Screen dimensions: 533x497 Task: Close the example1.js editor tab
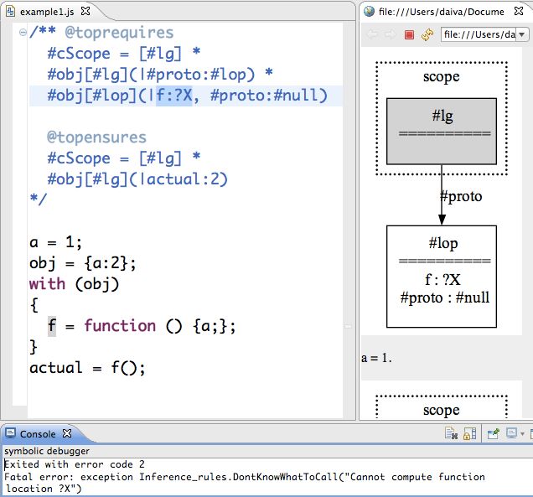pos(85,12)
